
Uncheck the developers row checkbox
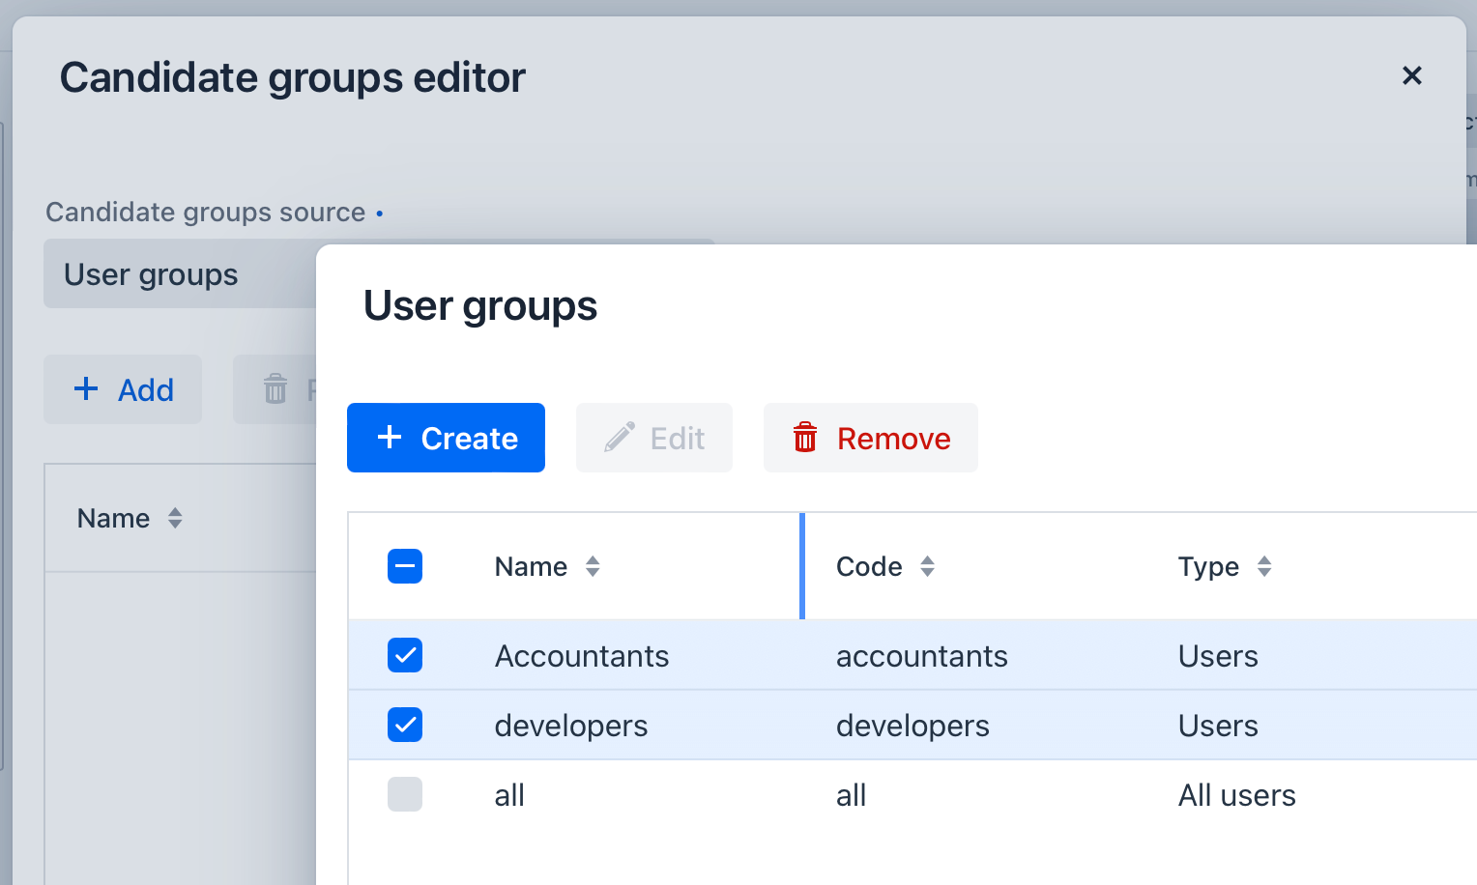tap(405, 725)
